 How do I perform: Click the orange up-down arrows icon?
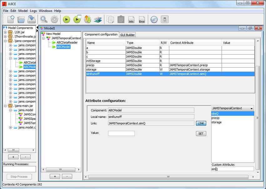87,19
